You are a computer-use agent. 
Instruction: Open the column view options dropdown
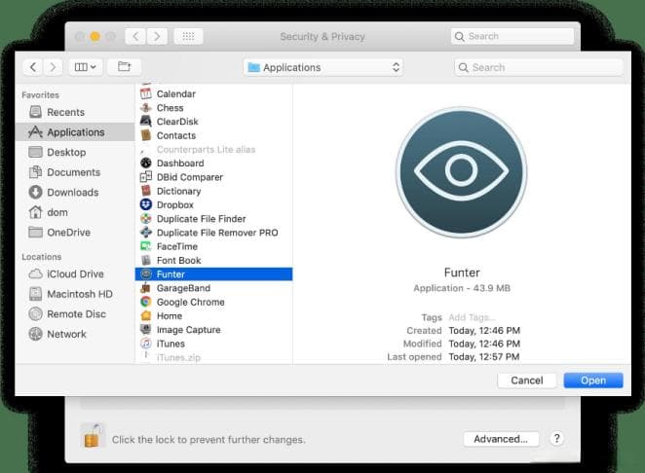point(85,67)
